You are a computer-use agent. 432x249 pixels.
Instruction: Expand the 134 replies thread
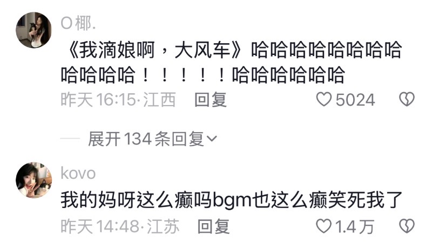pyautogui.click(x=152, y=139)
